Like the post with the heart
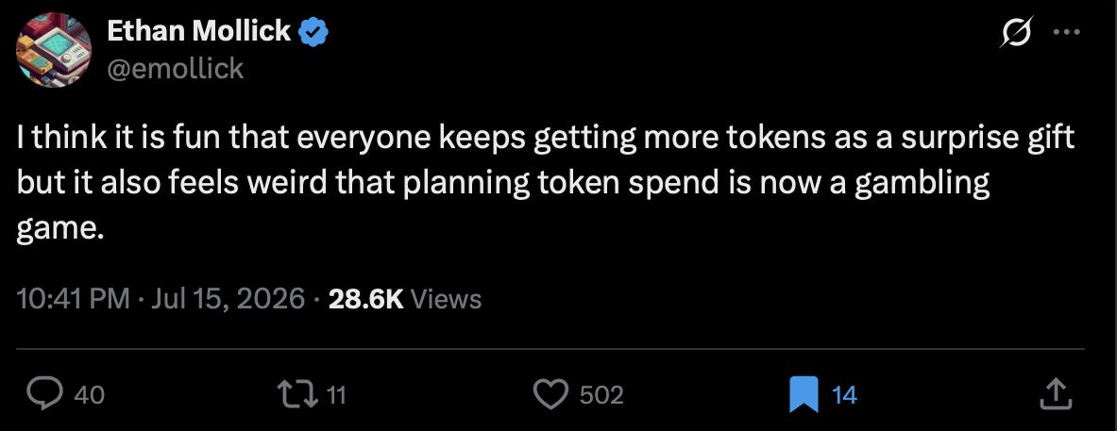 (551, 394)
